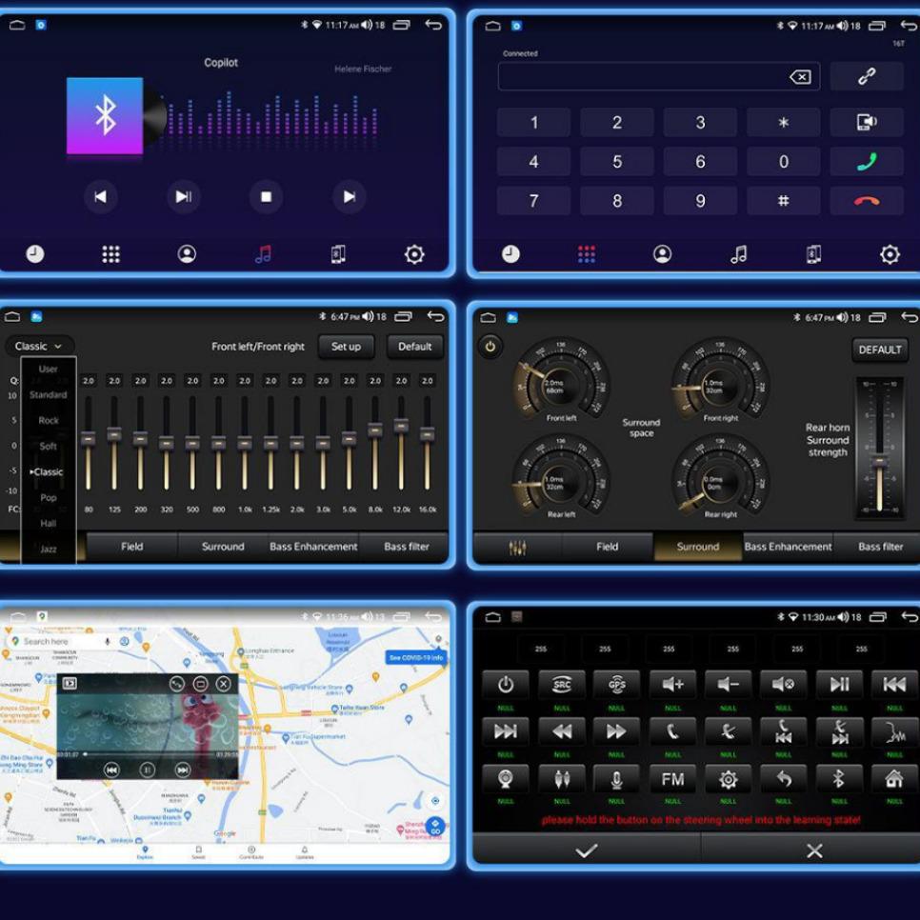The height and width of the screenshot is (920, 920).
Task: Toggle play/pause in Bluetooth music player
Action: click(183, 197)
